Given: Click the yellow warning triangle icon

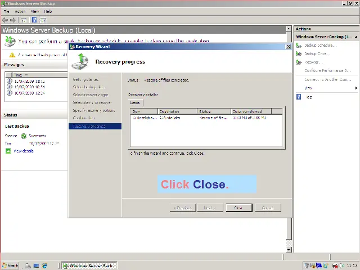Looking at the screenshot, I should pyautogui.click(x=12, y=55).
